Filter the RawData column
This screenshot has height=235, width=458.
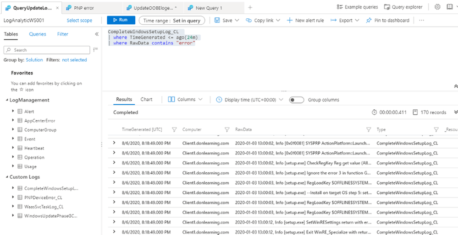pyautogui.click(x=369, y=130)
